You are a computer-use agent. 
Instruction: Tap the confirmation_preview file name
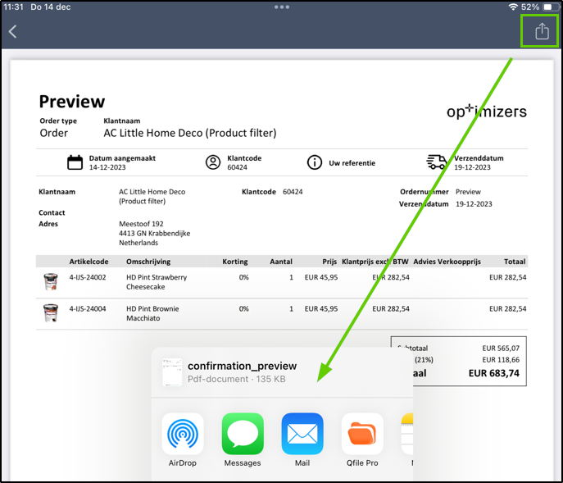coord(242,366)
